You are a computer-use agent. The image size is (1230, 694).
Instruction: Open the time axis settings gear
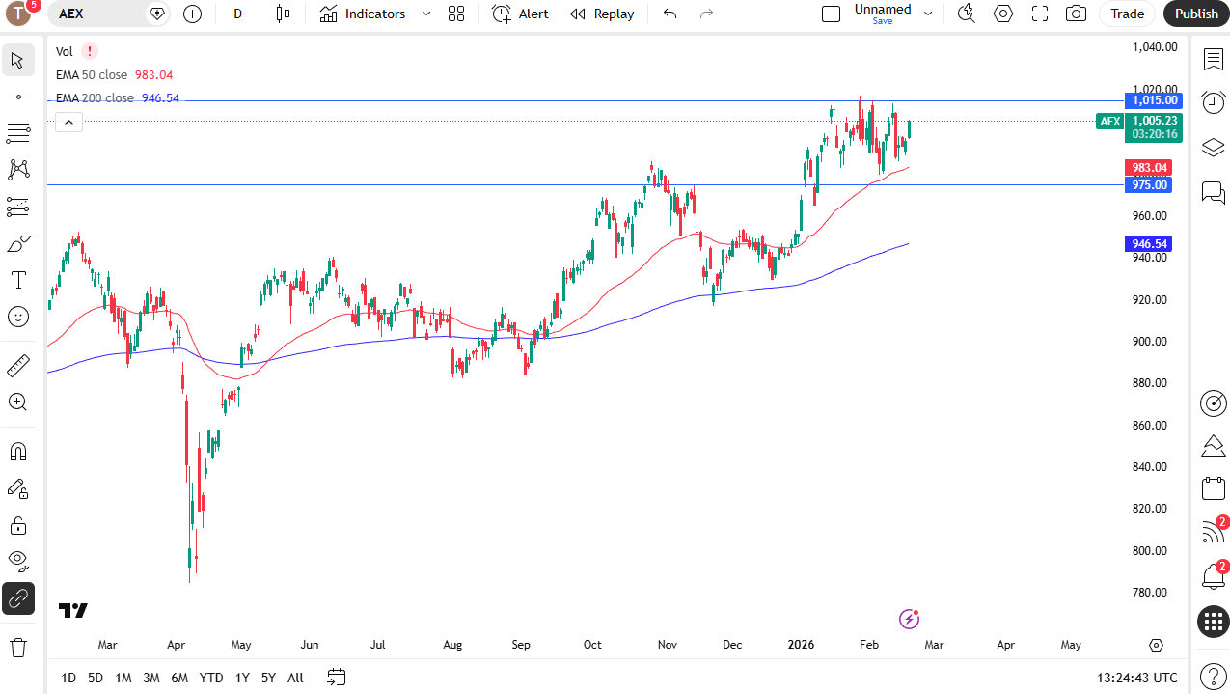pyautogui.click(x=1157, y=645)
